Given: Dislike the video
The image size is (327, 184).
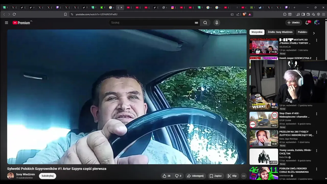Looking at the screenshot, I should [178, 176].
